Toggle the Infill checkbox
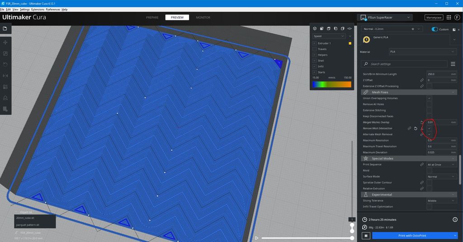The image size is (463, 242). pos(315,67)
